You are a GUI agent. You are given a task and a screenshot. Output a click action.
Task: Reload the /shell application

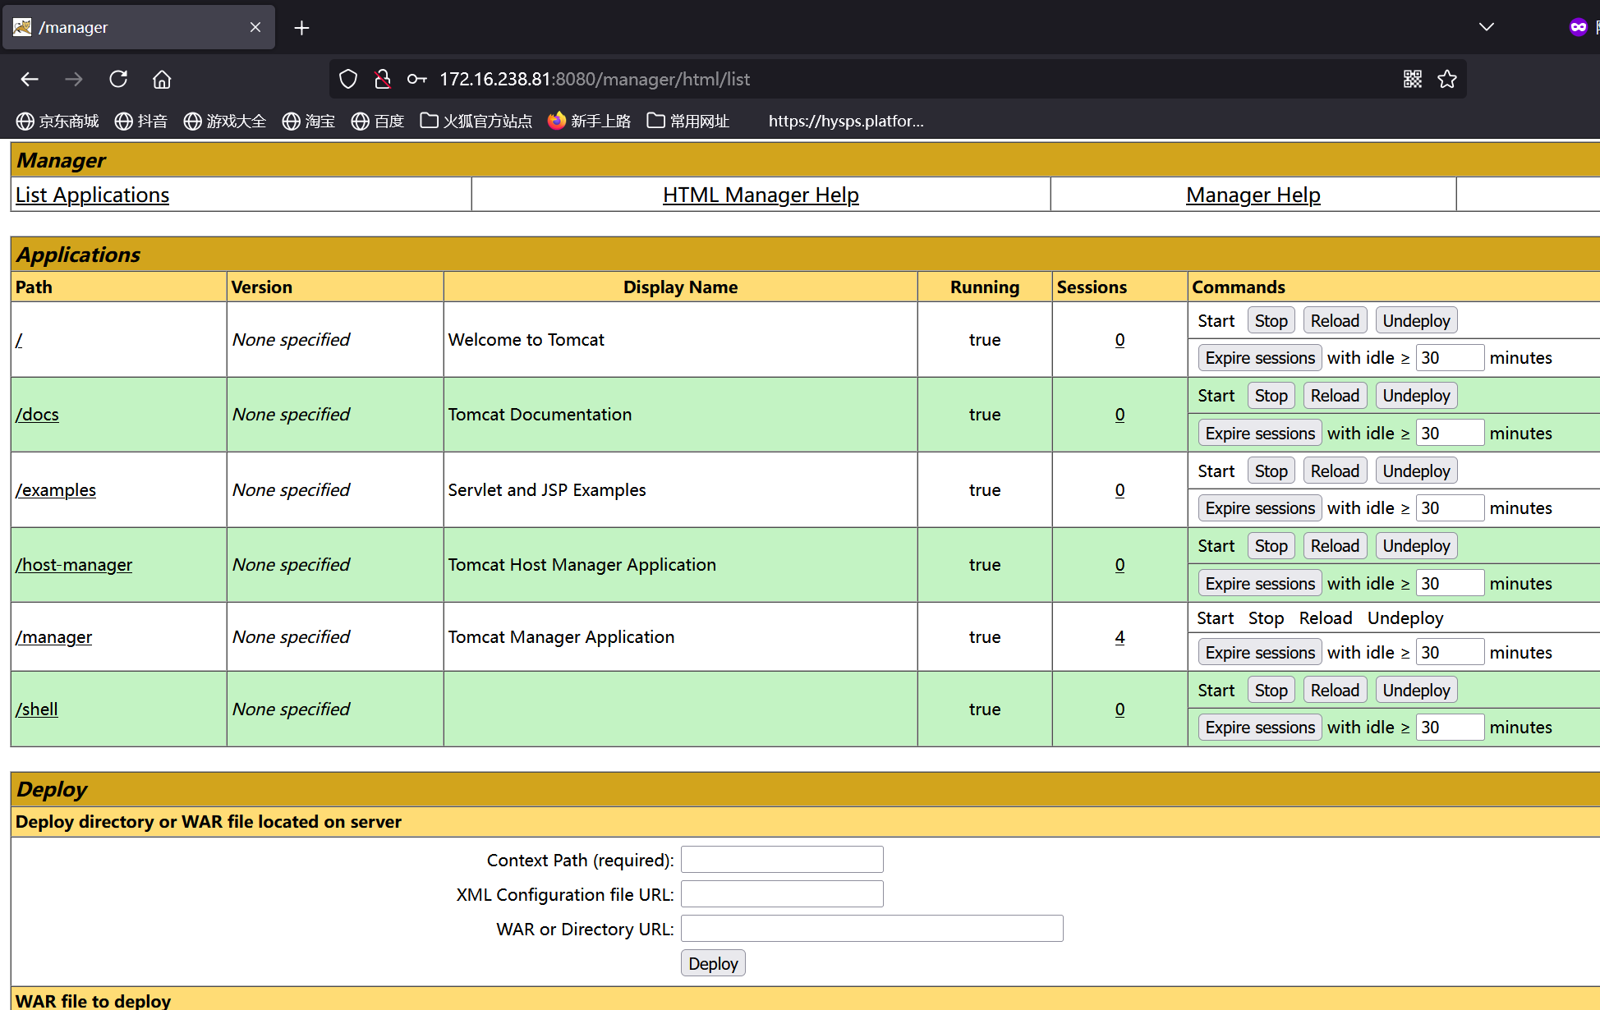tap(1335, 690)
